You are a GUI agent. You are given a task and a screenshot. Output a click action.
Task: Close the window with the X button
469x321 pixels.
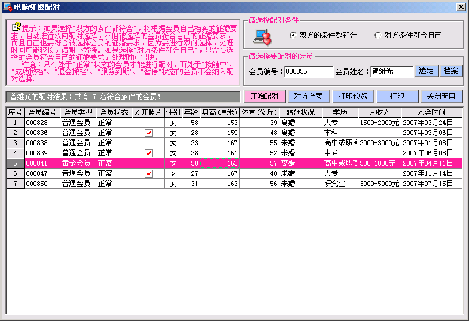(460, 6)
